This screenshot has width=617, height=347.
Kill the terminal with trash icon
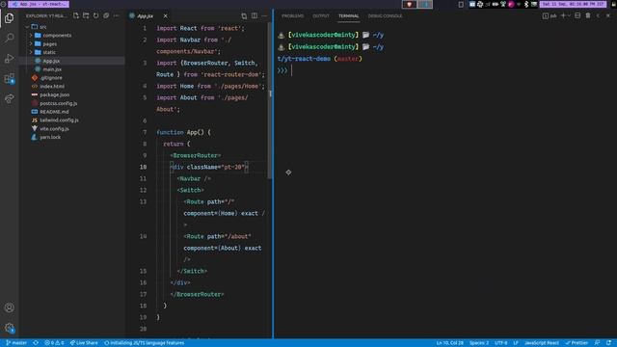tap(588, 15)
